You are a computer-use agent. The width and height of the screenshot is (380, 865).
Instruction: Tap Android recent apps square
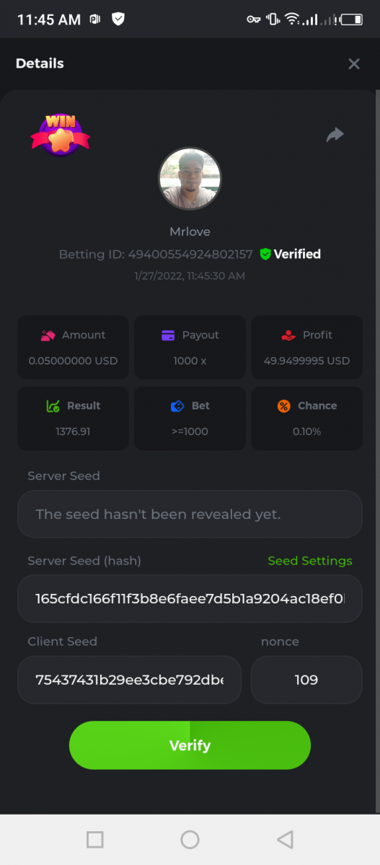(94, 839)
